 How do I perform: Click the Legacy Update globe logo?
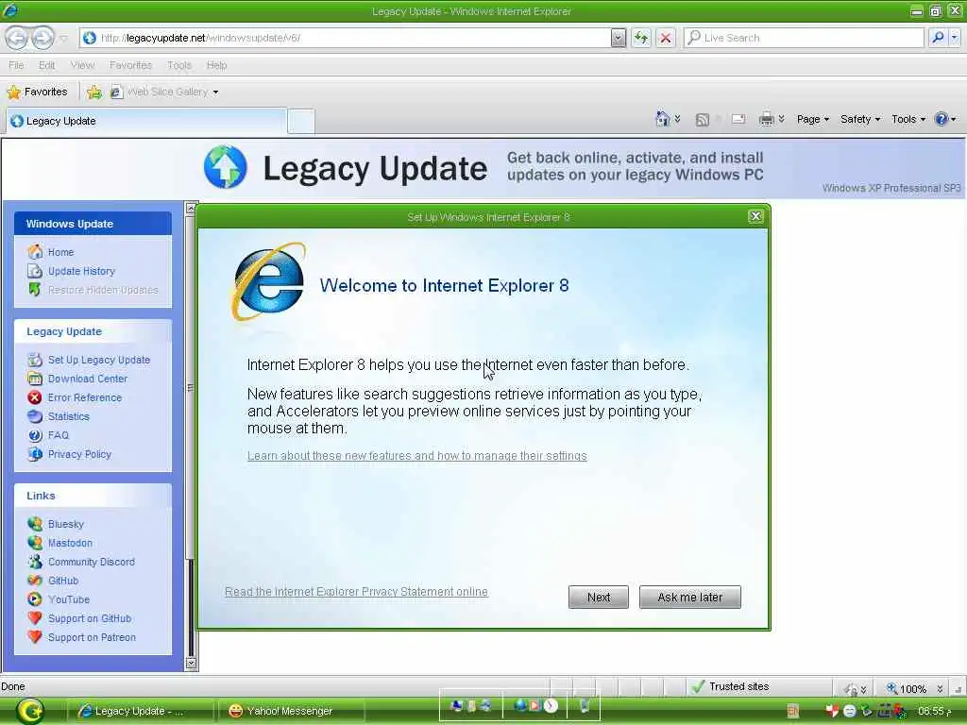click(225, 167)
